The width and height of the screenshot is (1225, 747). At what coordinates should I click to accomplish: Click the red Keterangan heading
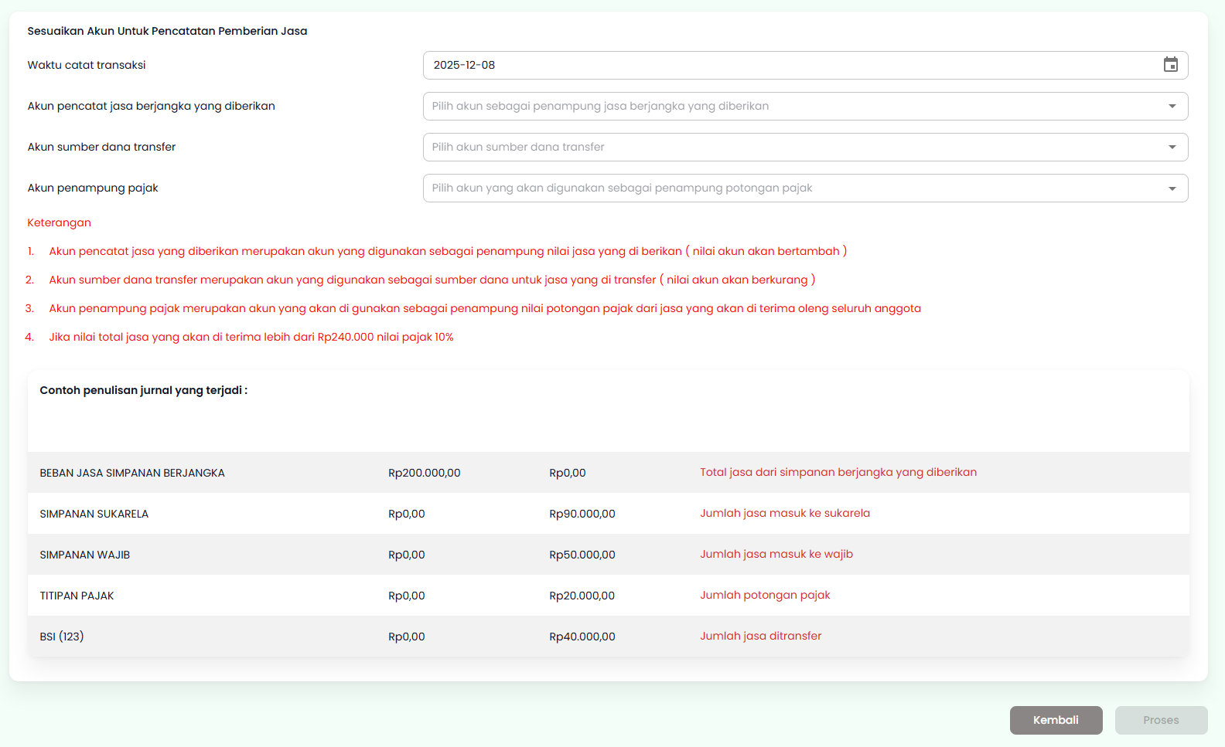click(59, 222)
